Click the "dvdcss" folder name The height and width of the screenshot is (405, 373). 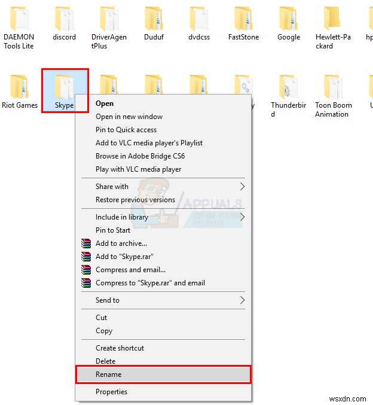(199, 37)
